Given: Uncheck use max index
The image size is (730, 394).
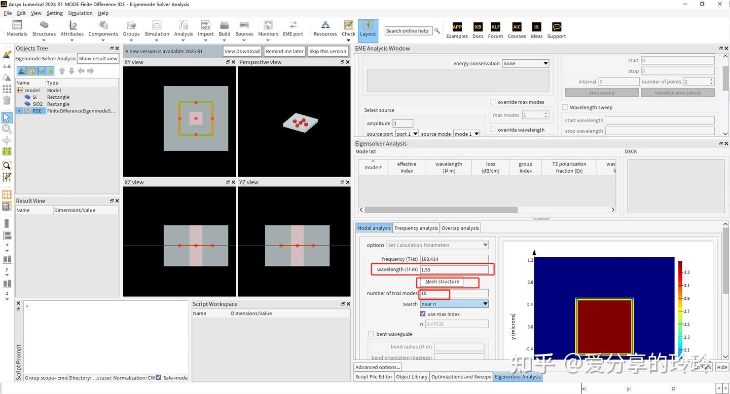Looking at the screenshot, I should coord(423,314).
